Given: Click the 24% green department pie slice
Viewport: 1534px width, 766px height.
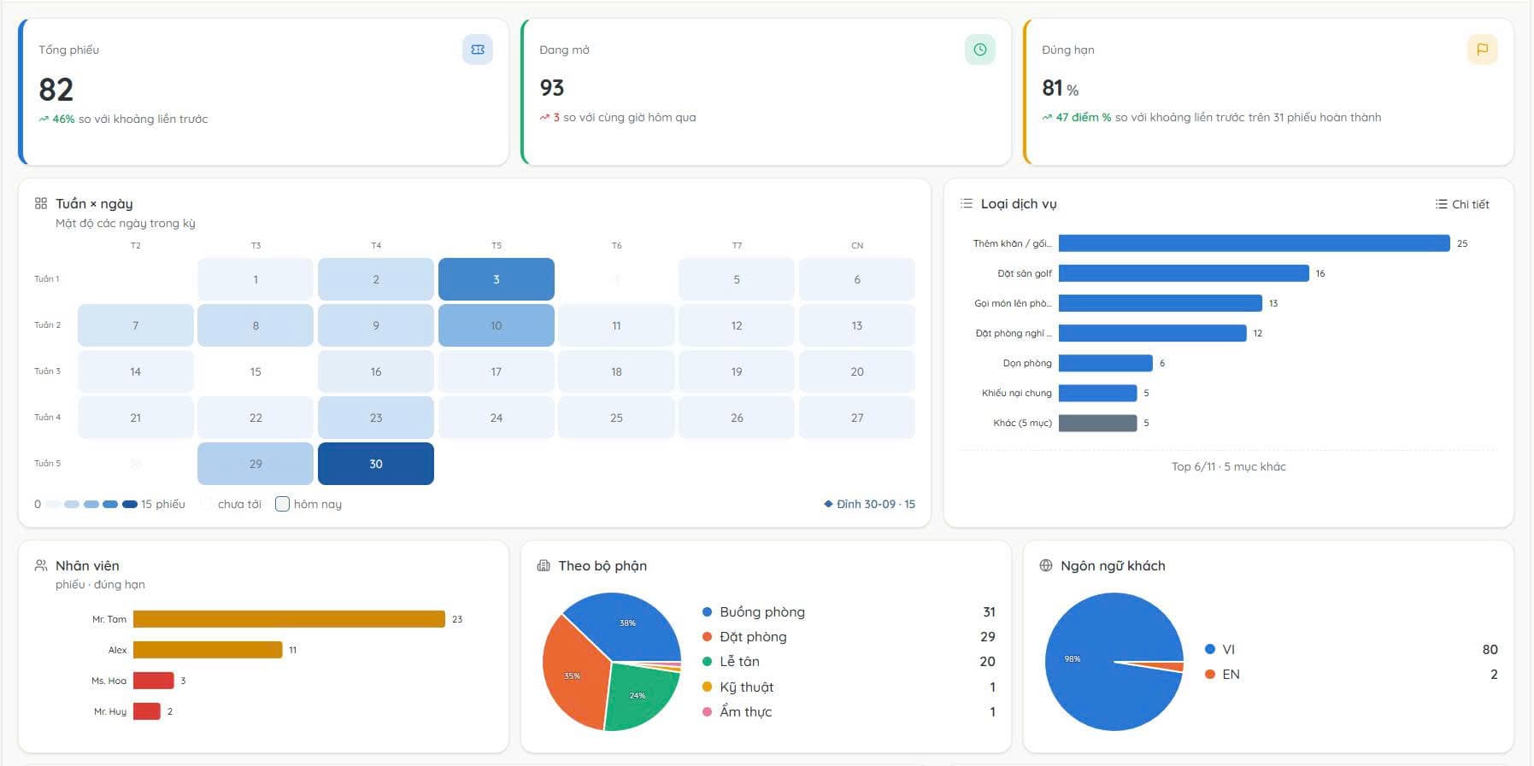Looking at the screenshot, I should [639, 696].
